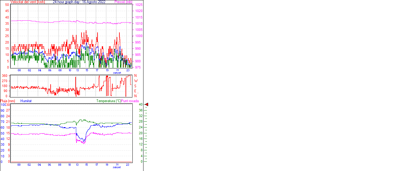
Task: Click the E compass label on direction graph
Action: (x=135, y=91)
